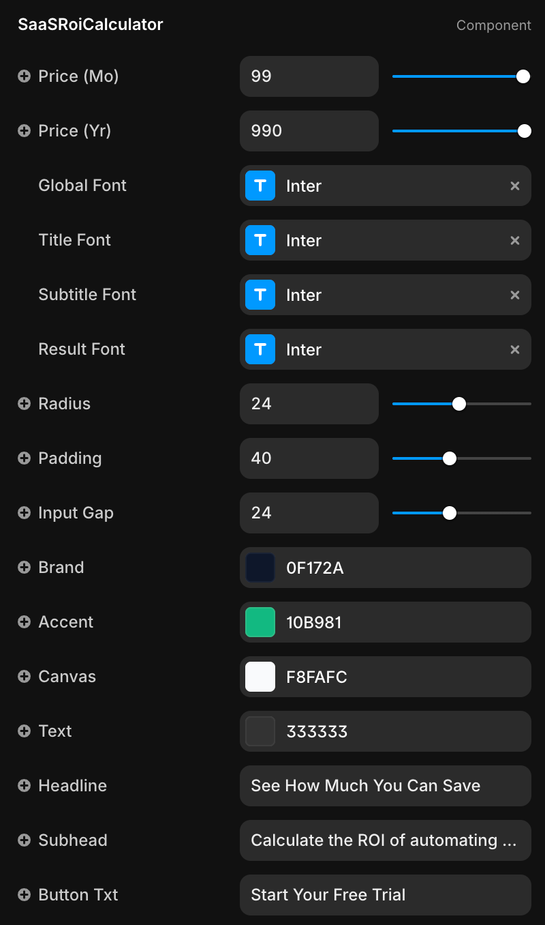Screen dimensions: 545x925
Task: Click plus icon next to Headline
Action: 24,786
